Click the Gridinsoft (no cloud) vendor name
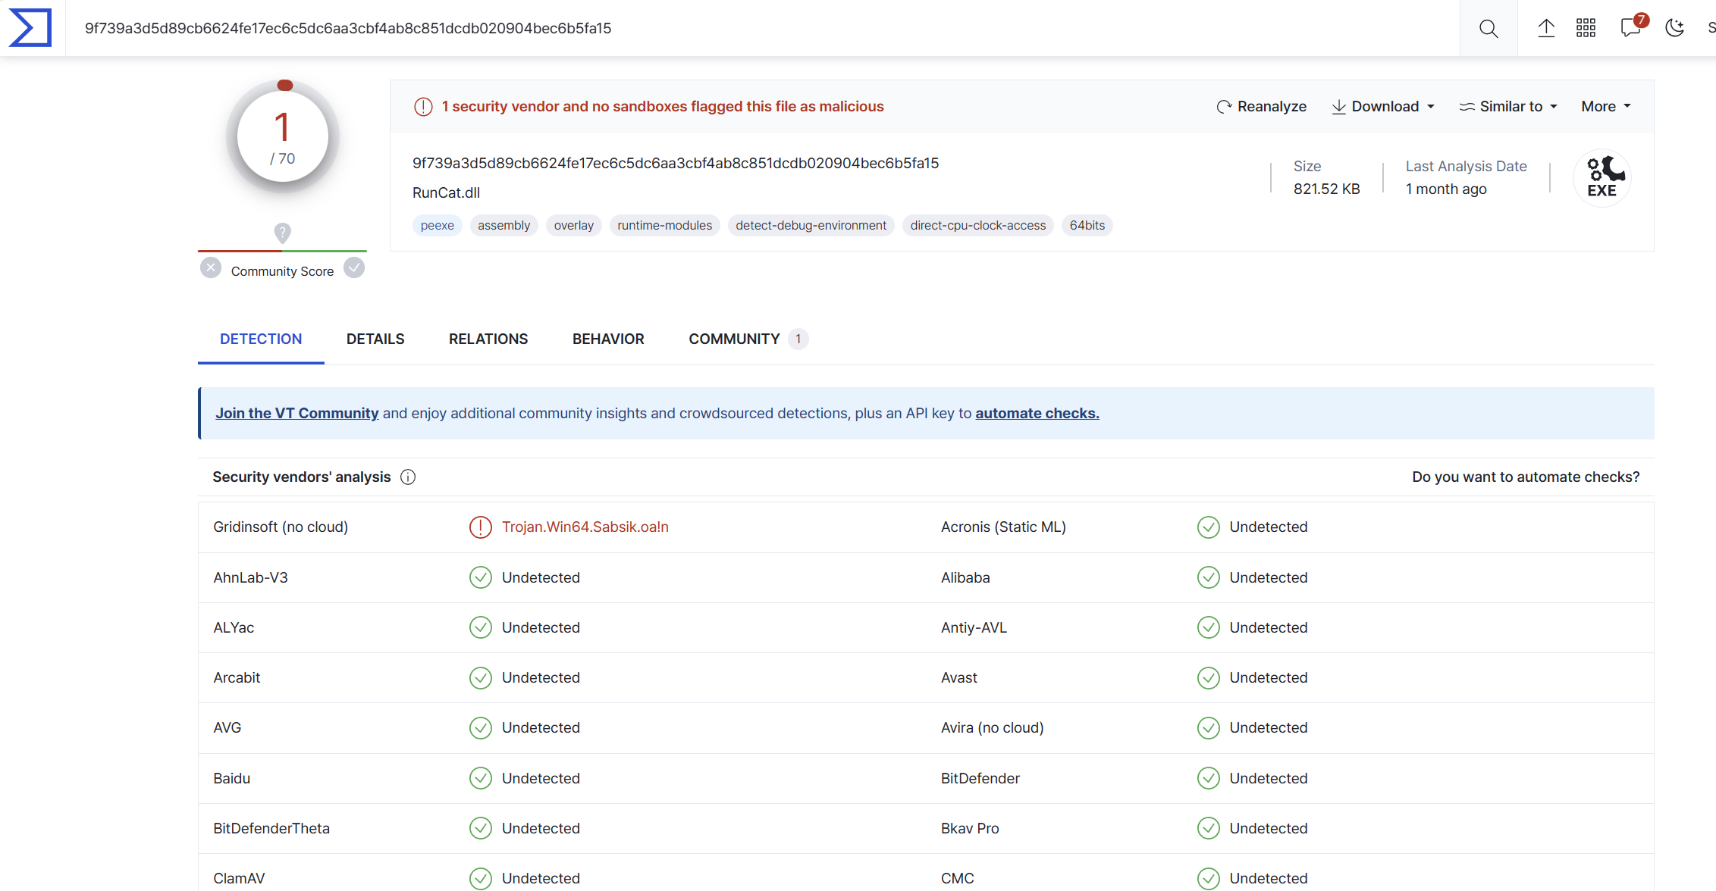Screen dimensions: 1716x891 (x=281, y=527)
